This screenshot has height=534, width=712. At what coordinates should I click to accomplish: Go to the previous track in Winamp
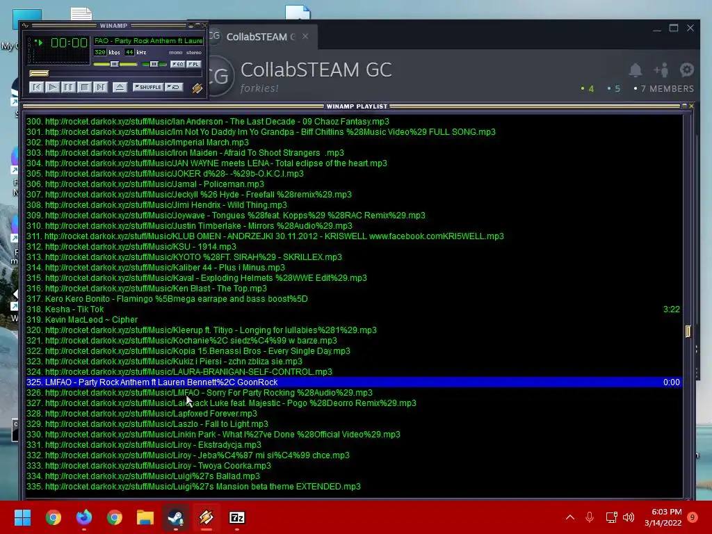pos(36,87)
